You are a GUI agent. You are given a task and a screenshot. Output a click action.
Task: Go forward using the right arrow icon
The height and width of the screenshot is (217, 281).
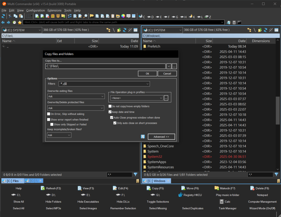8,22
